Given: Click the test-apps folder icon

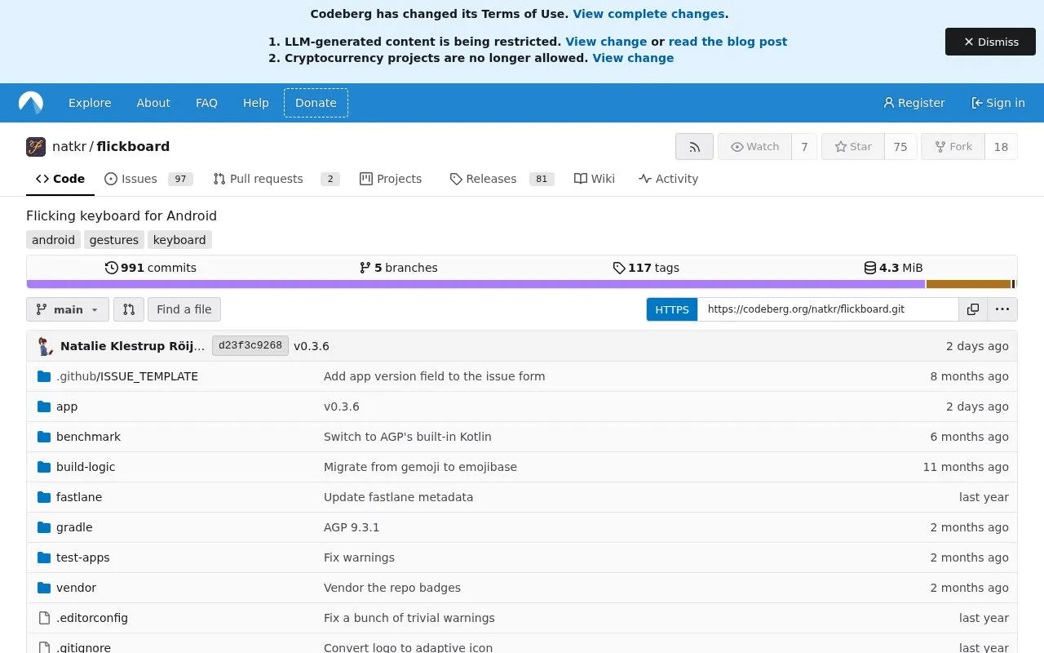Looking at the screenshot, I should pos(44,557).
